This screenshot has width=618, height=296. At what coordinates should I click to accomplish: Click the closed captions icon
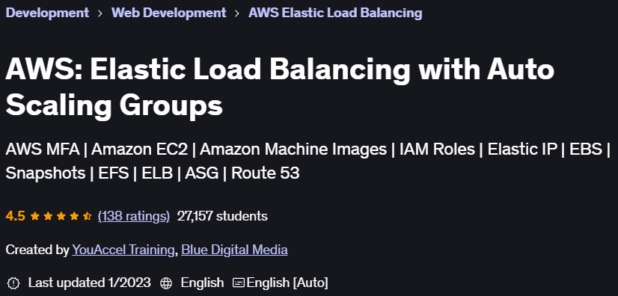pyautogui.click(x=239, y=283)
